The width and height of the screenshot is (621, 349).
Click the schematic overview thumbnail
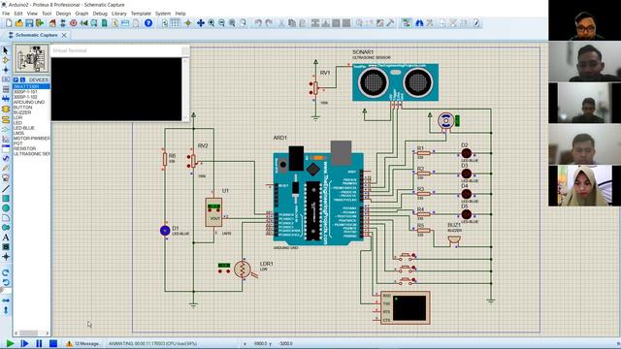pyautogui.click(x=32, y=58)
